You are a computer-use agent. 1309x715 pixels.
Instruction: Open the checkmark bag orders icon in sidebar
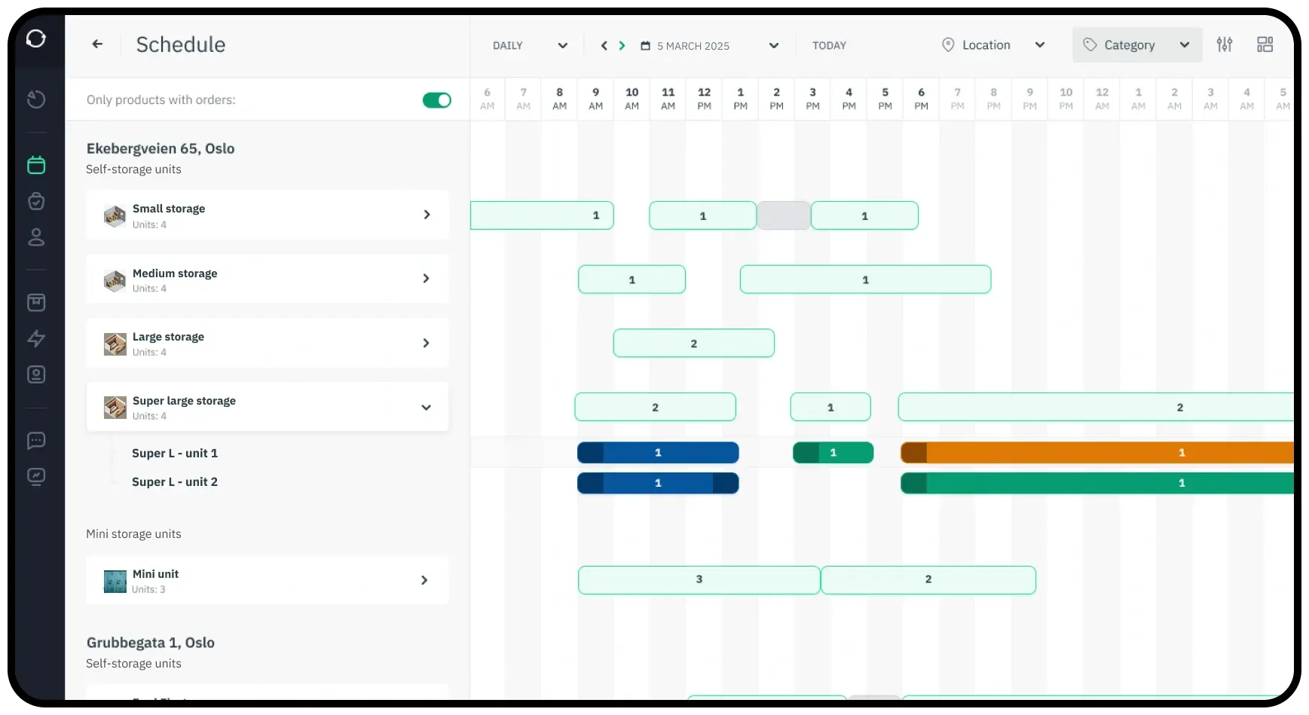point(36,201)
